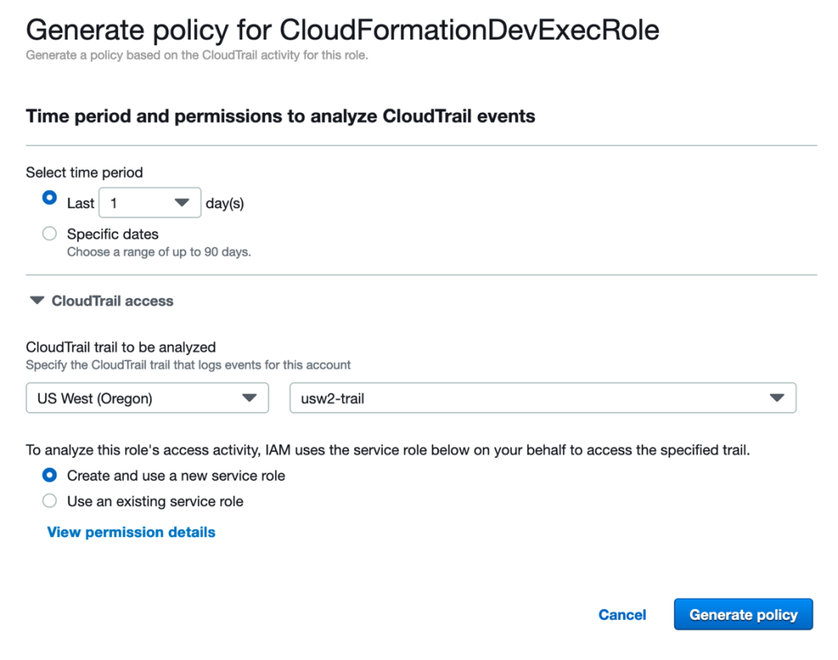Viewport: 838px width, 660px height.
Task: Click the chevron icon on the trail dropdown
Action: 776,398
